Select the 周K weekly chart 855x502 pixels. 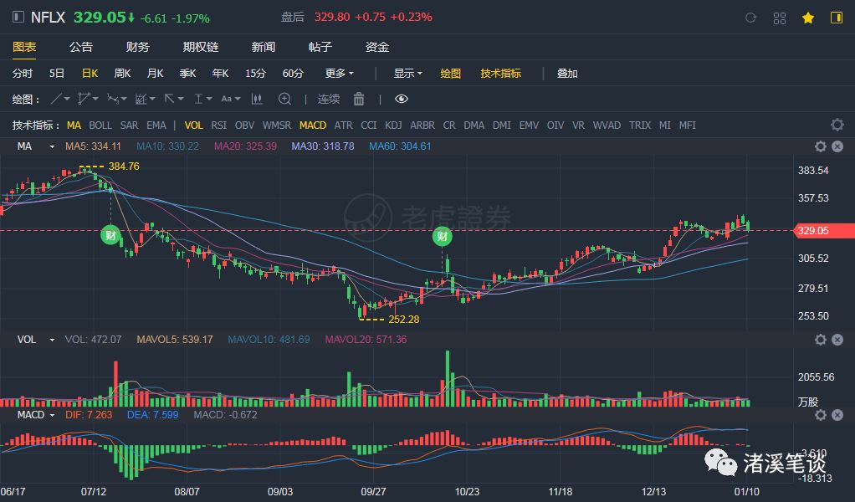122,73
